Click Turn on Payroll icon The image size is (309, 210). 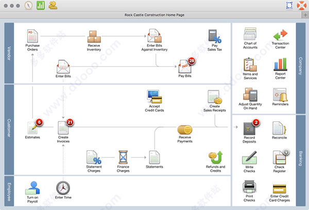(32, 188)
